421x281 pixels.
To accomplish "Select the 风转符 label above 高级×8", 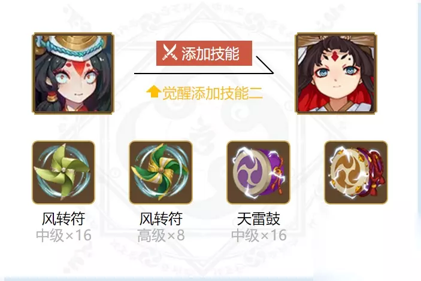I will 161,219.
